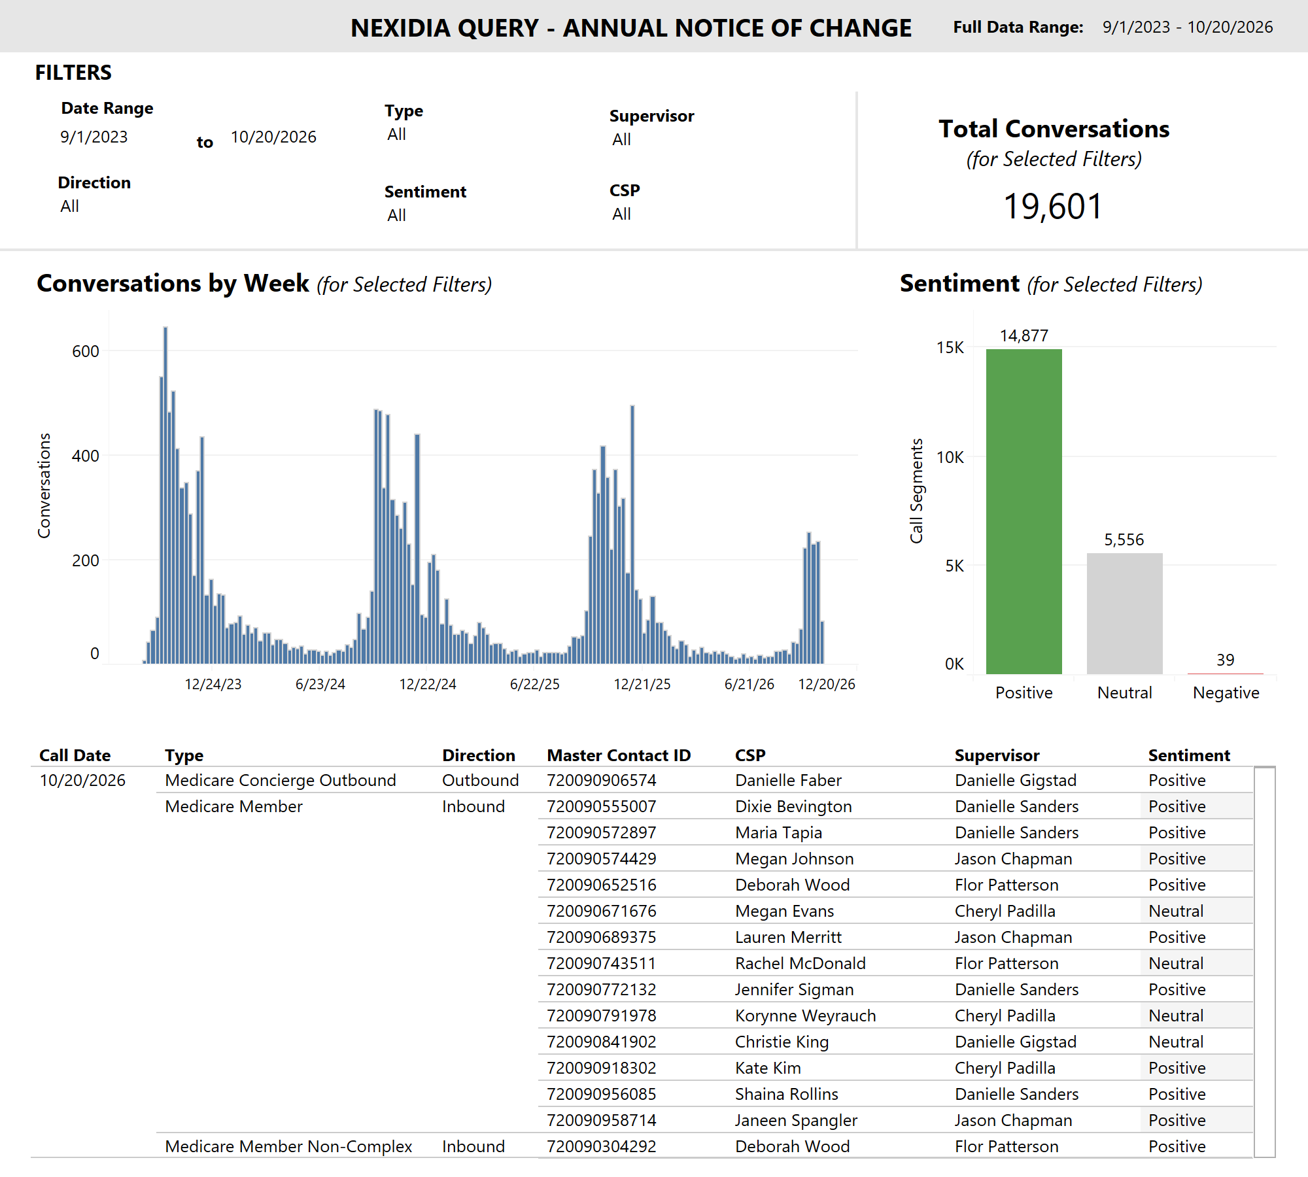Image resolution: width=1308 pixels, height=1177 pixels.
Task: Select CSP Kate Kim
Action: pyautogui.click(x=768, y=1068)
